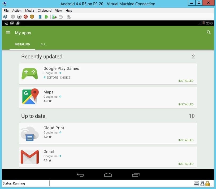
Task: Click INSTALLED label on Maps card
Action: tap(186, 104)
